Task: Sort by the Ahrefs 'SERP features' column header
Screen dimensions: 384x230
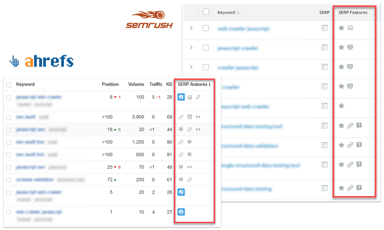Action: point(194,84)
